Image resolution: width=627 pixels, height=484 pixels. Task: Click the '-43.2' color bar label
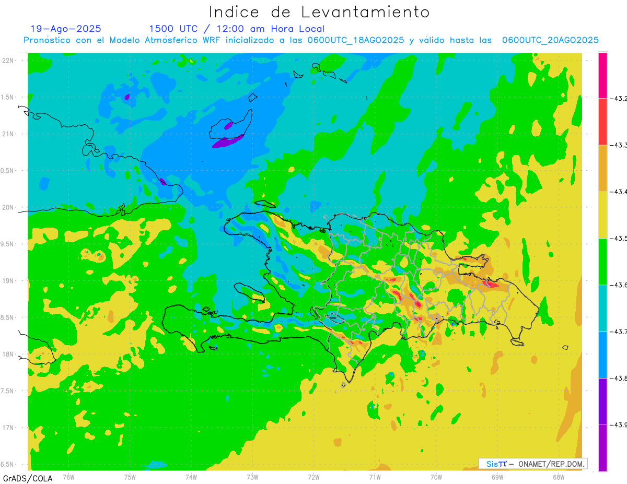point(619,99)
